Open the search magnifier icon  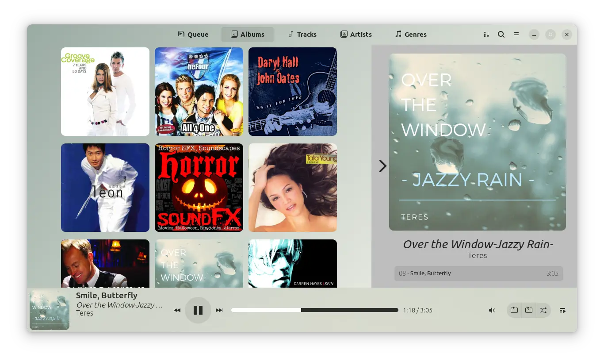[501, 35]
